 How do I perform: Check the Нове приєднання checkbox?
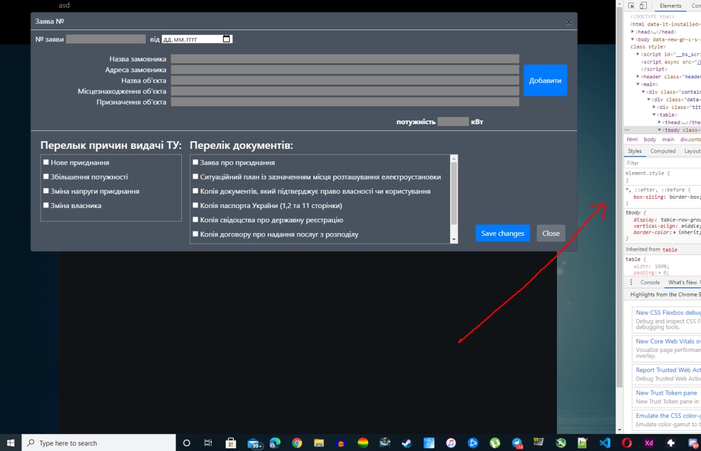coord(46,163)
